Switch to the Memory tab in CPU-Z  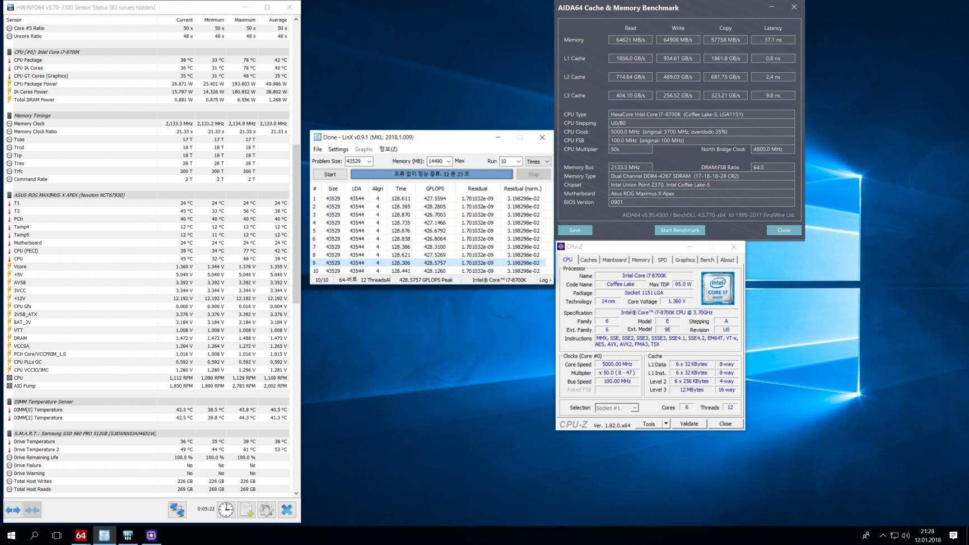click(x=641, y=260)
